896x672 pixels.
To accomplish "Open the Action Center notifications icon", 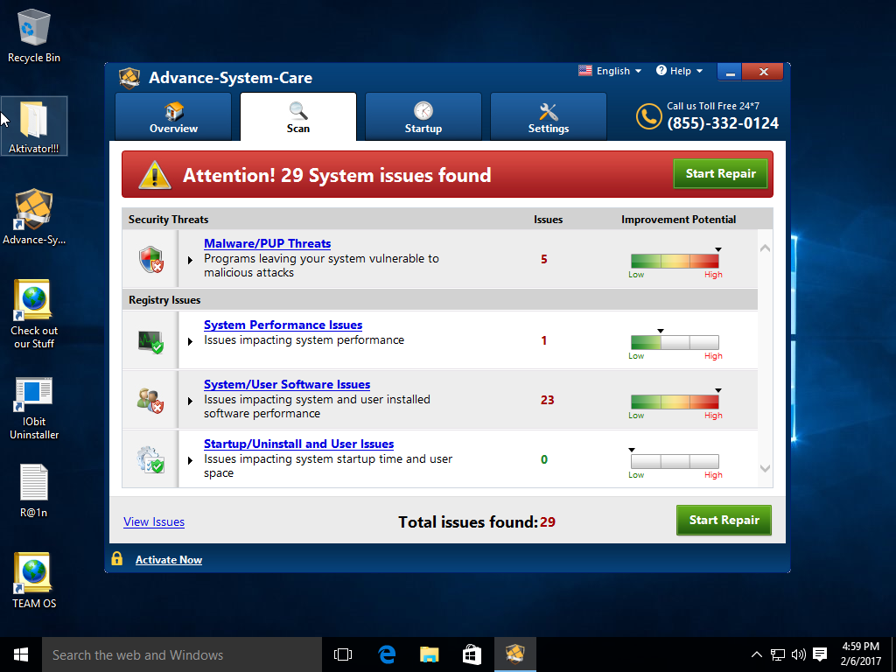I will (x=820, y=654).
